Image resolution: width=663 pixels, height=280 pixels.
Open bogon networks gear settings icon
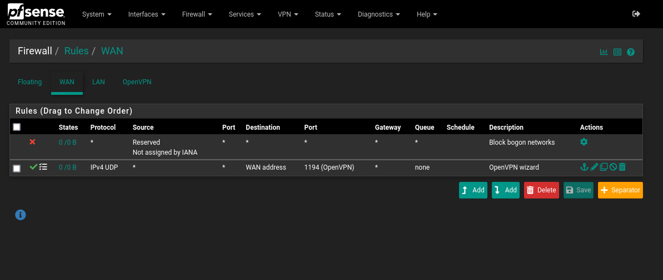tap(584, 142)
